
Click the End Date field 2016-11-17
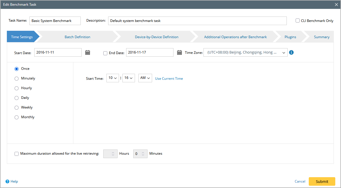point(150,52)
